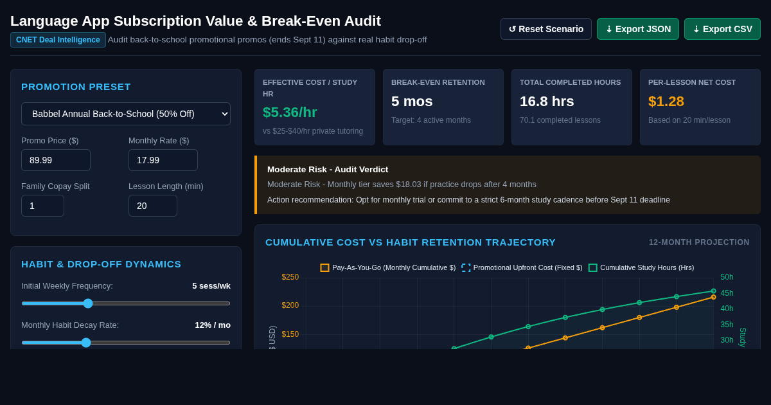Click the Action recommendation line
771x405 pixels.
tap(468, 200)
